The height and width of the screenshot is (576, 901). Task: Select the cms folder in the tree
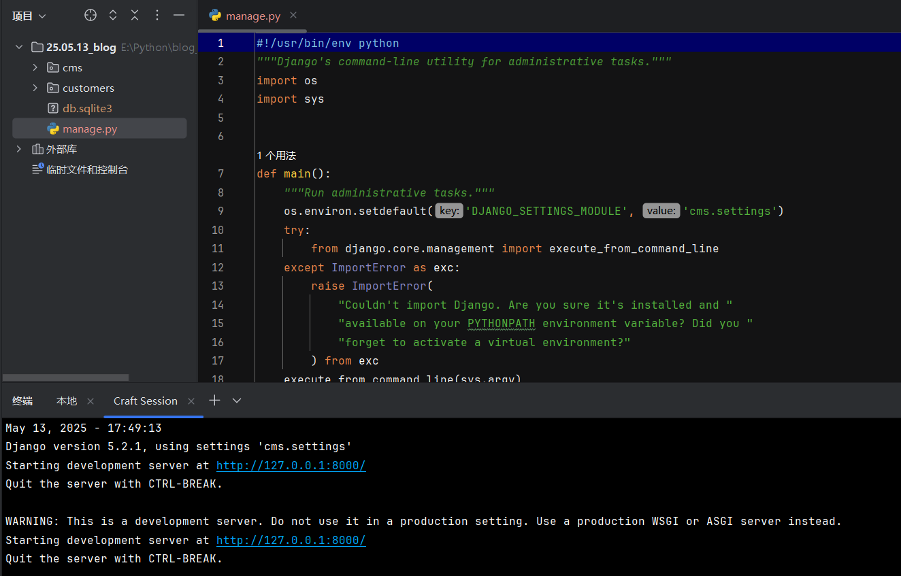coord(72,68)
